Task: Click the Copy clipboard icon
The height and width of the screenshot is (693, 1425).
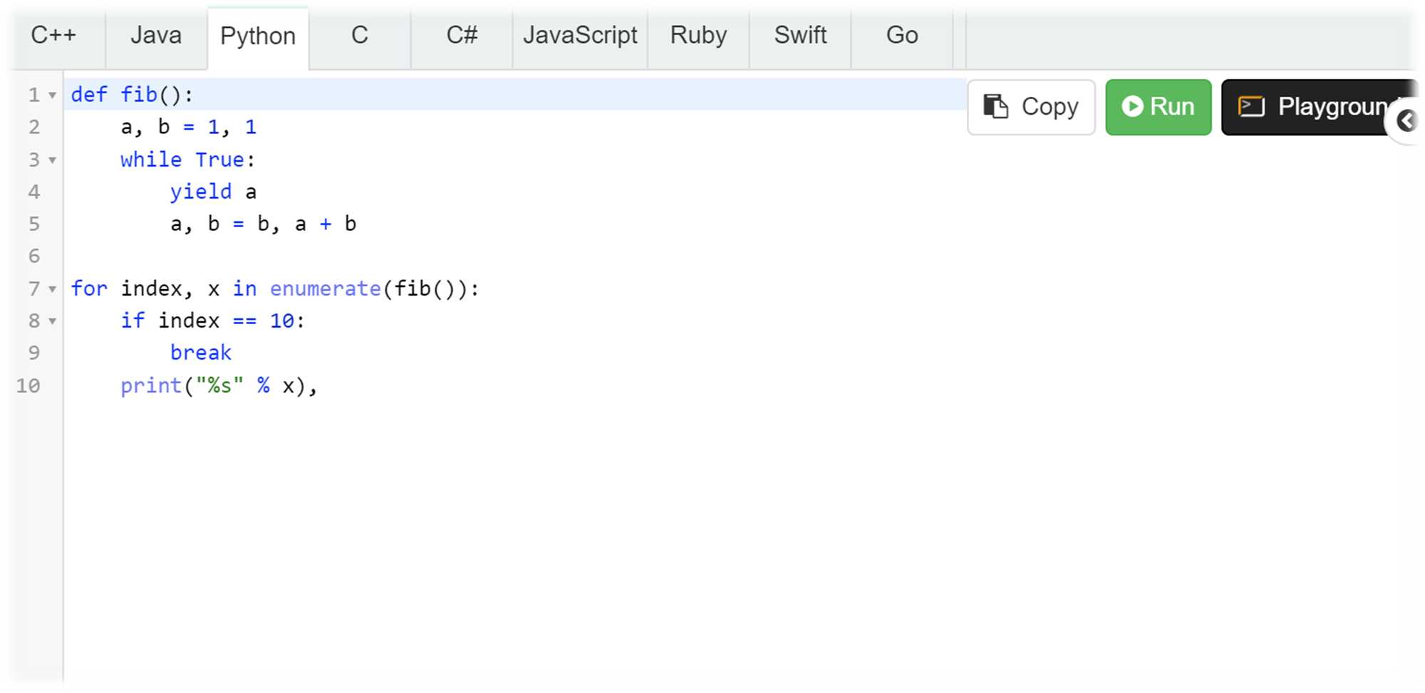Action: tap(995, 107)
